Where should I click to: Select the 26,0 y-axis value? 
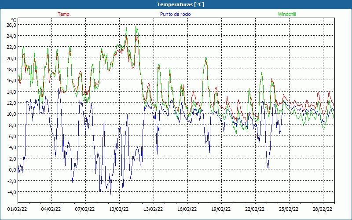click(11, 25)
